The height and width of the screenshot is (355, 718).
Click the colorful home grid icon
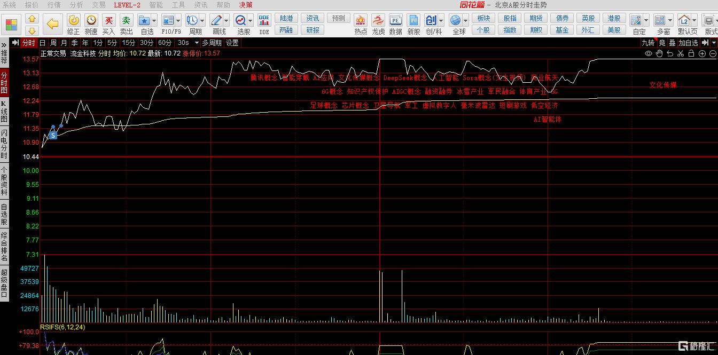pos(11,25)
